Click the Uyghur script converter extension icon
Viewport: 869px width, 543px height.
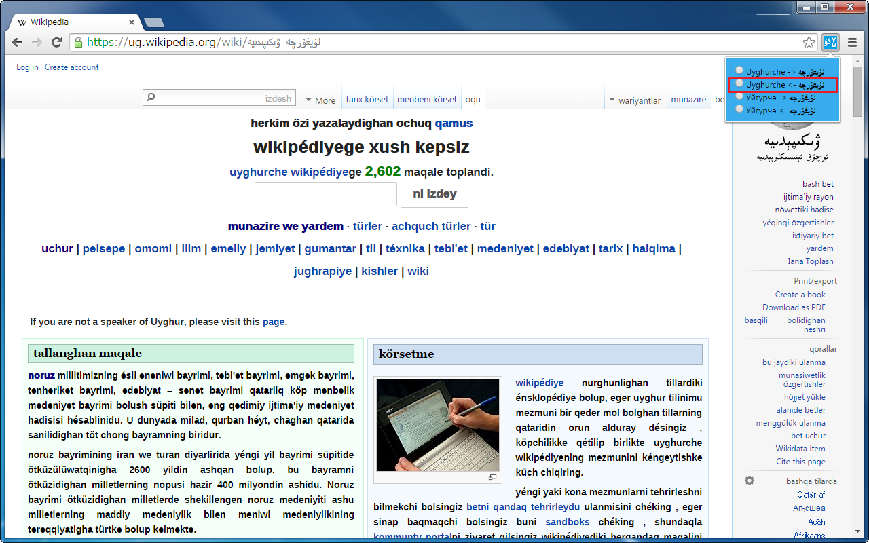click(830, 43)
